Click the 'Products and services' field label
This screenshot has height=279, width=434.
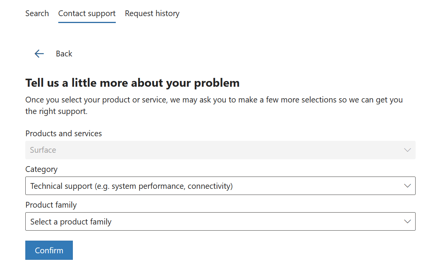pyautogui.click(x=64, y=134)
